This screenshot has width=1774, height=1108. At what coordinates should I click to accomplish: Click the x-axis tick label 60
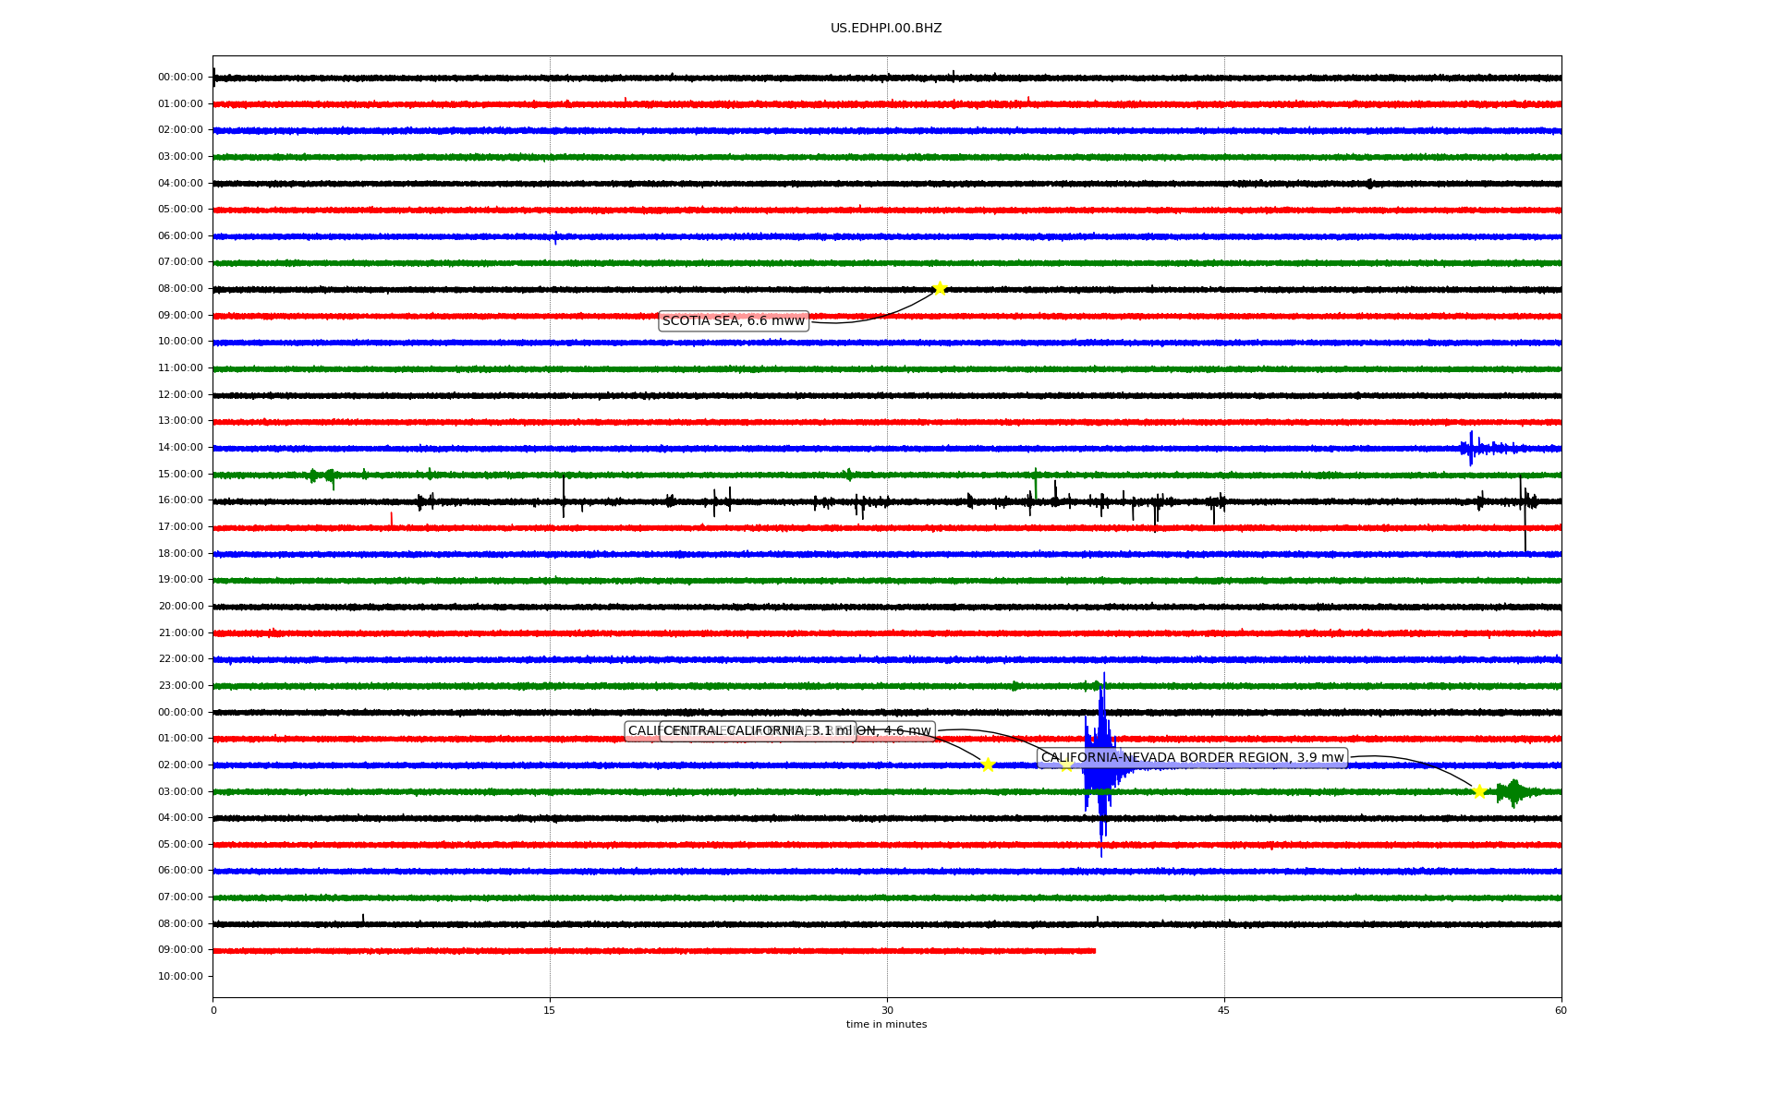1561,1010
